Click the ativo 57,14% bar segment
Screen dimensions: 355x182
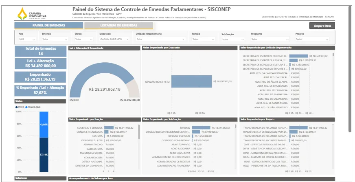tap(44, 155)
